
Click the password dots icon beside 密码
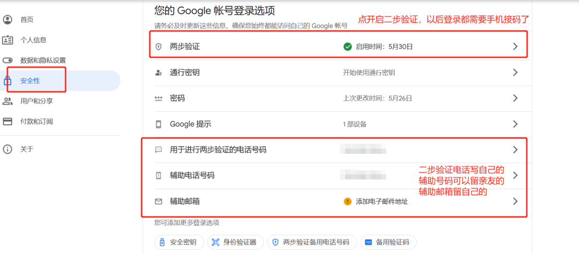click(x=158, y=98)
